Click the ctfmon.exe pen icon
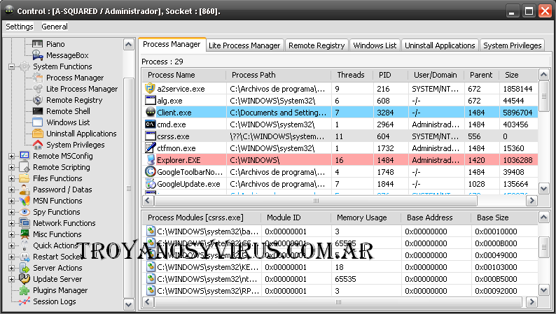 point(151,148)
